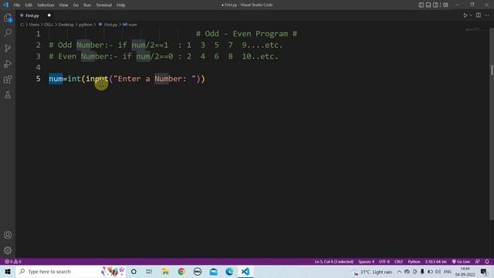Toggle the primary side bar layout
The width and height of the screenshot is (494, 278).
(421, 5)
